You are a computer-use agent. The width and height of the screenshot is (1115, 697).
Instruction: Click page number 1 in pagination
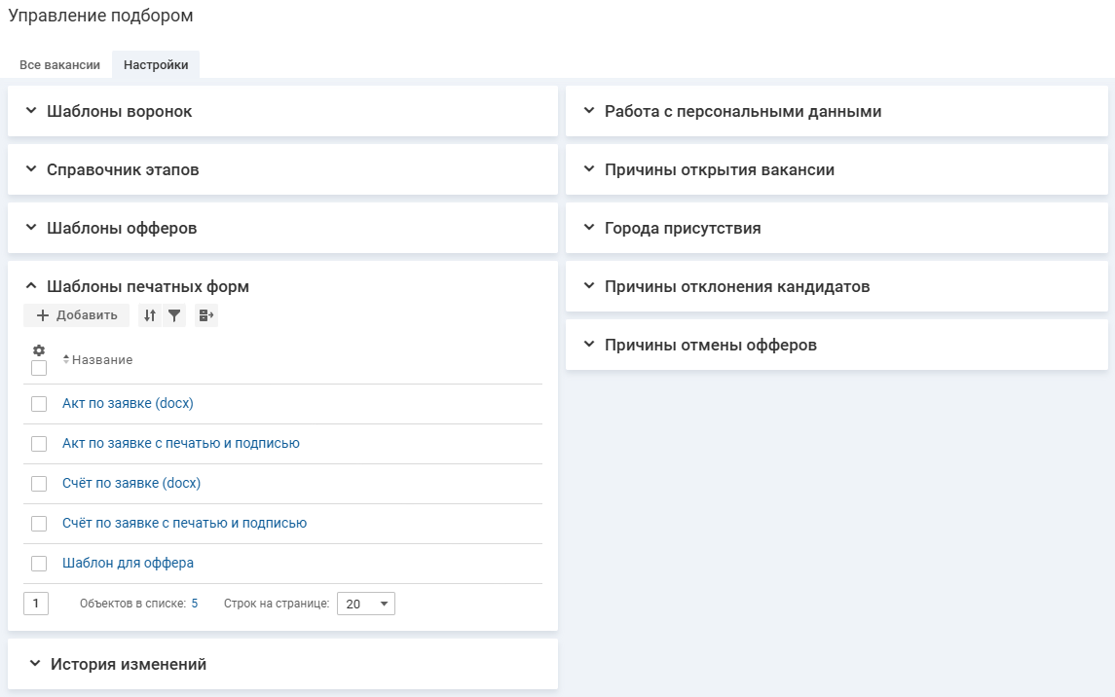point(36,604)
